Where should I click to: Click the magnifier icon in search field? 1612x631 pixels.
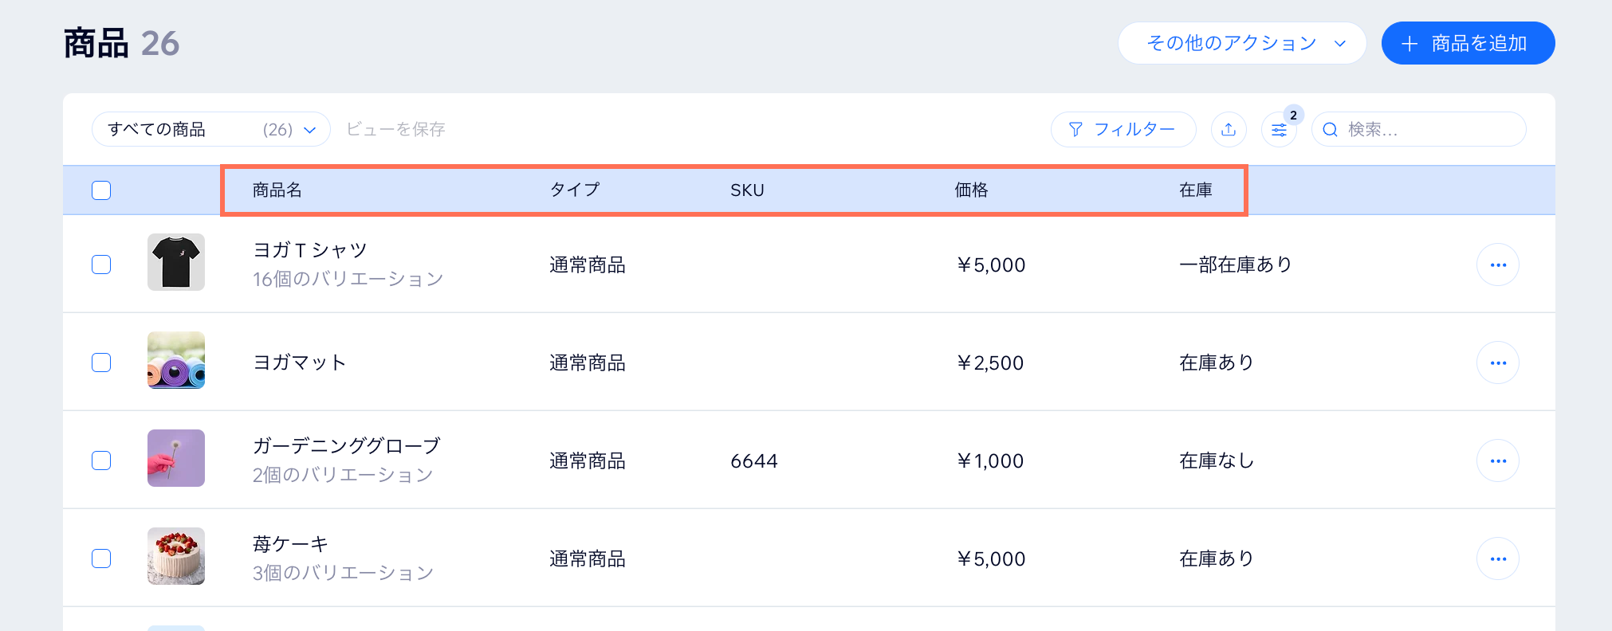tap(1330, 129)
